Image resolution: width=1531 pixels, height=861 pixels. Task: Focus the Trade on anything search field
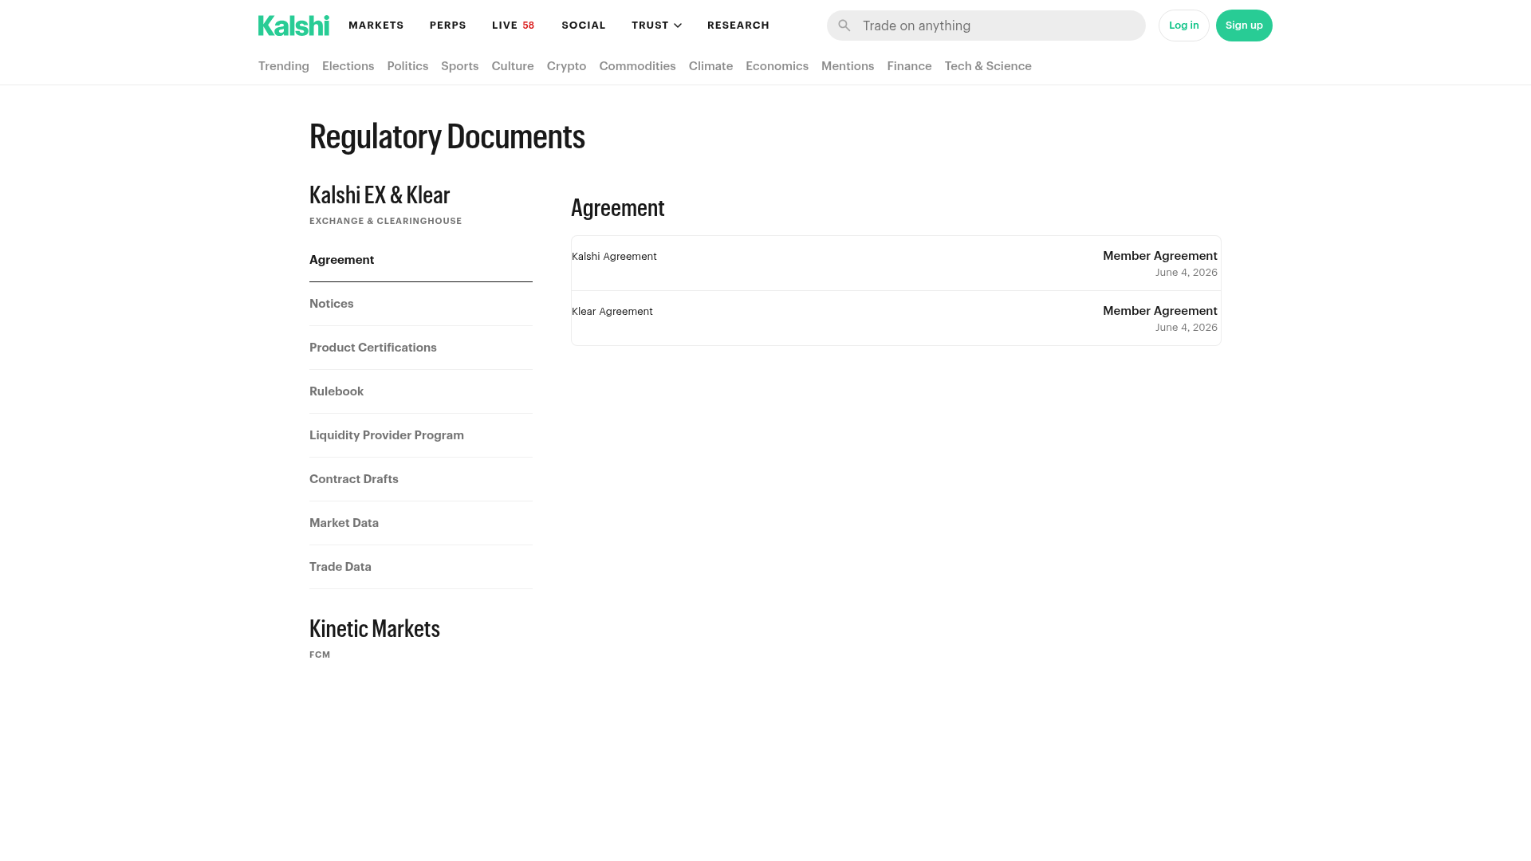(986, 26)
